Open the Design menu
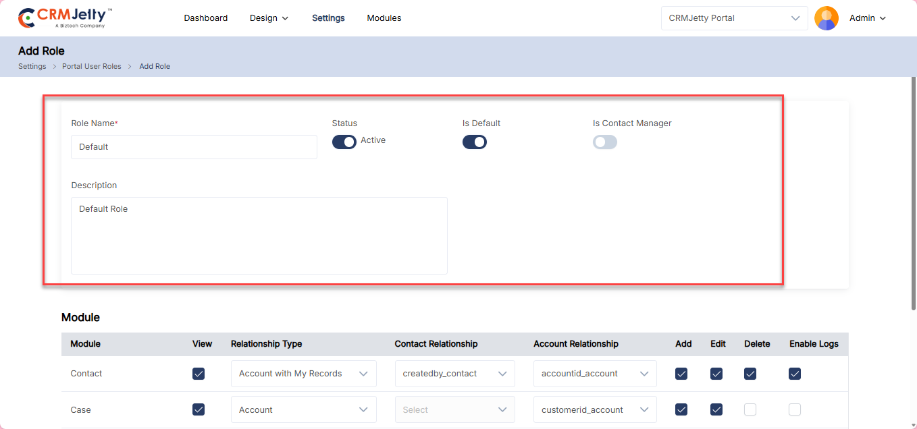Viewport: 917px width, 429px height. [269, 18]
